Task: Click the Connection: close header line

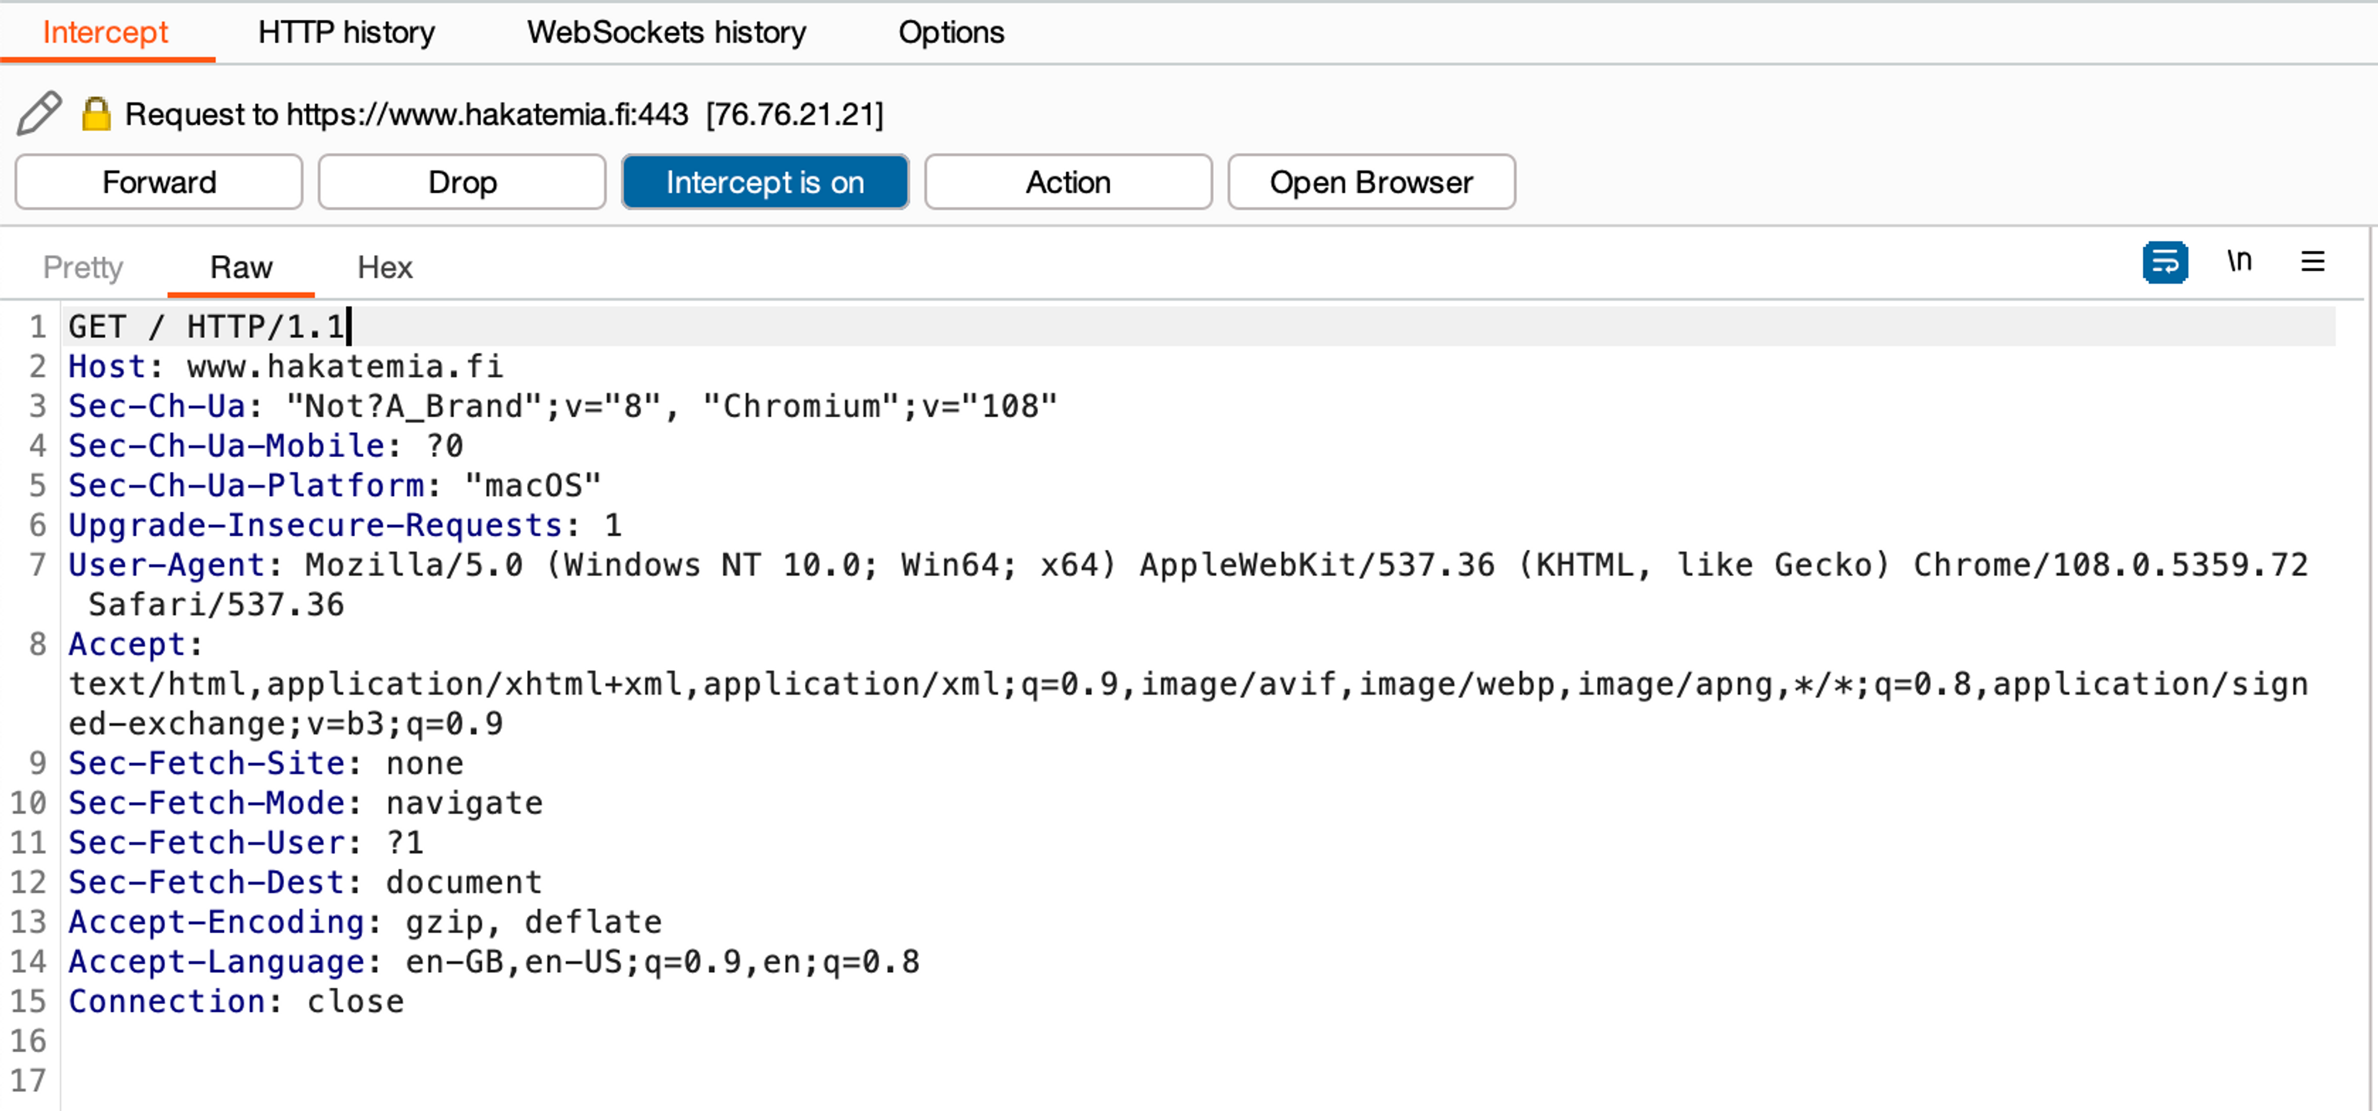Action: [237, 1001]
